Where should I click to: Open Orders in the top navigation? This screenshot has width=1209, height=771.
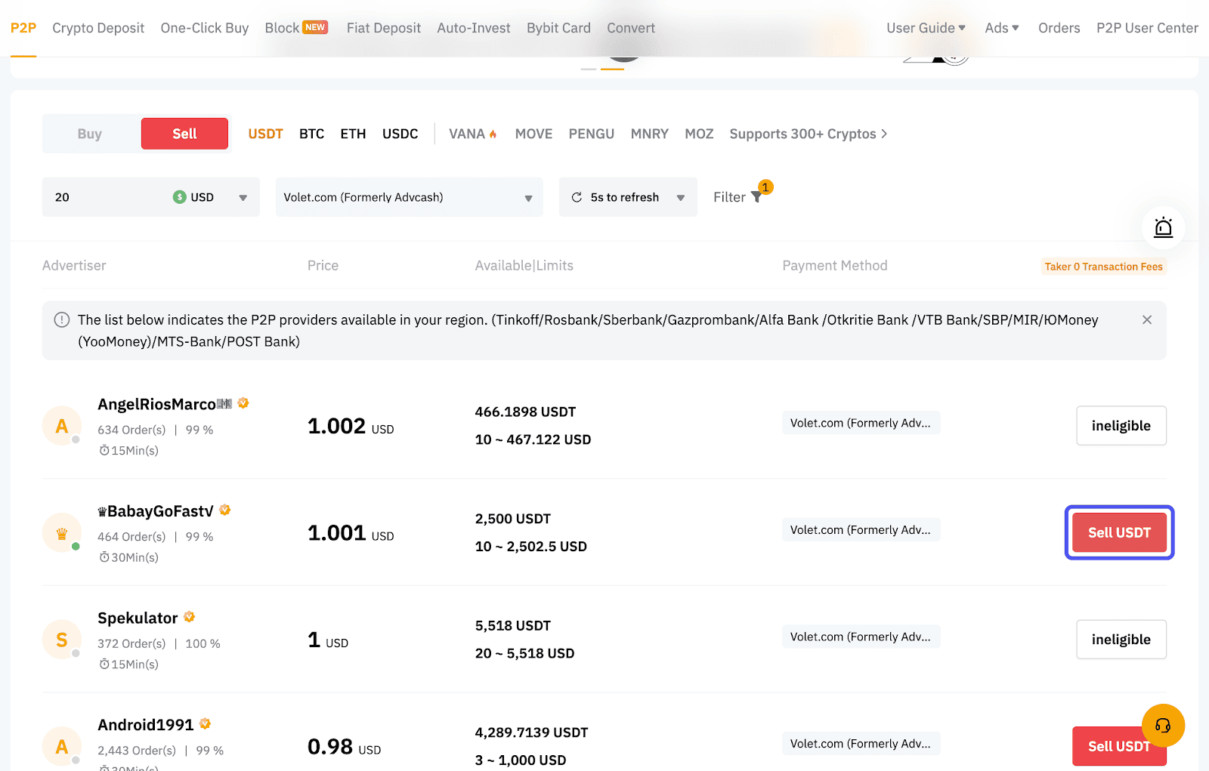click(x=1059, y=28)
